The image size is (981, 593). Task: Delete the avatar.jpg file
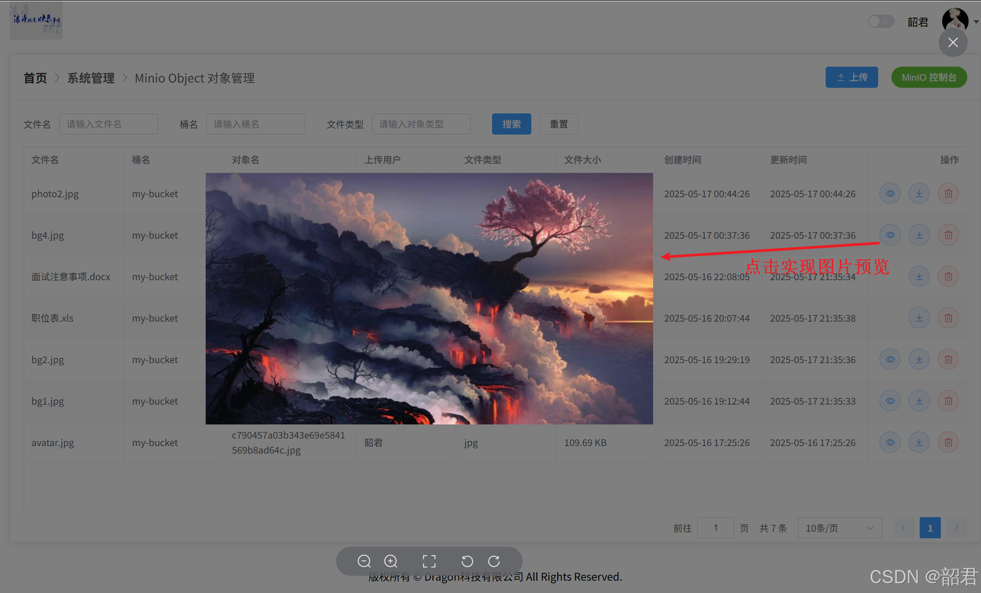tap(948, 443)
